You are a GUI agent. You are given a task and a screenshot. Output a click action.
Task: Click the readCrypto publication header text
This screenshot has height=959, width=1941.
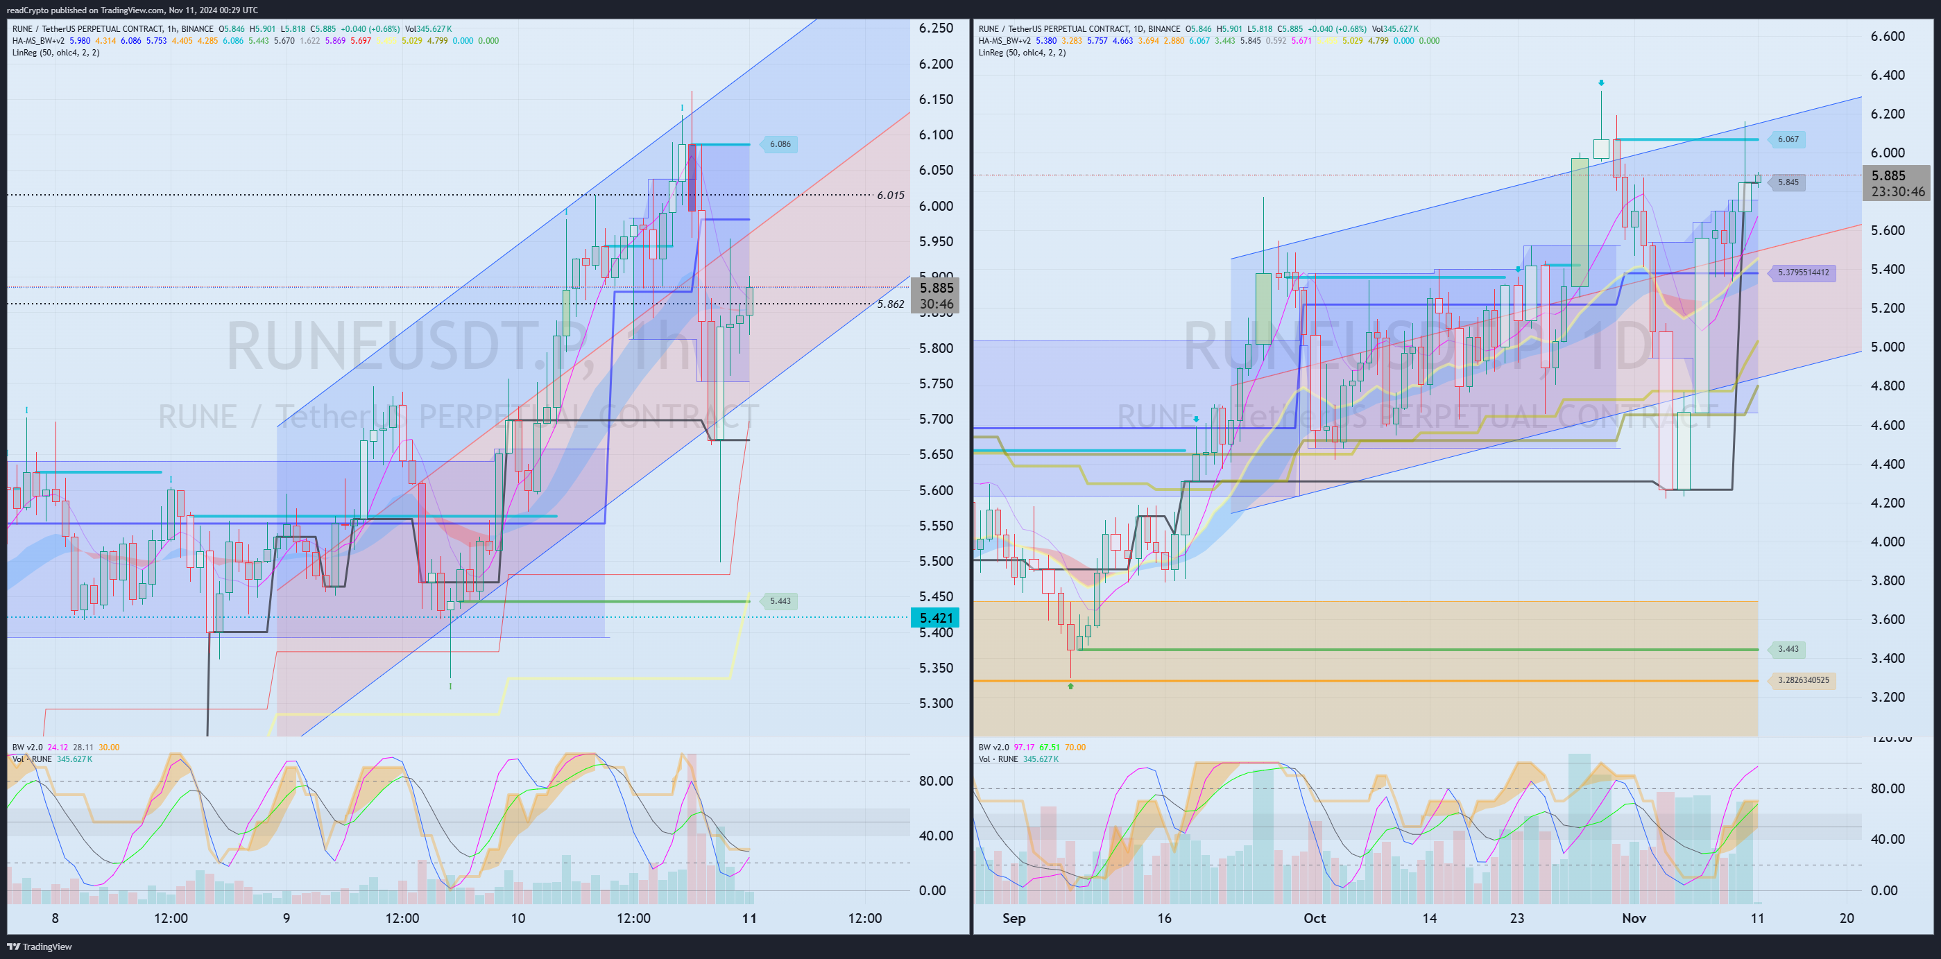click(132, 10)
